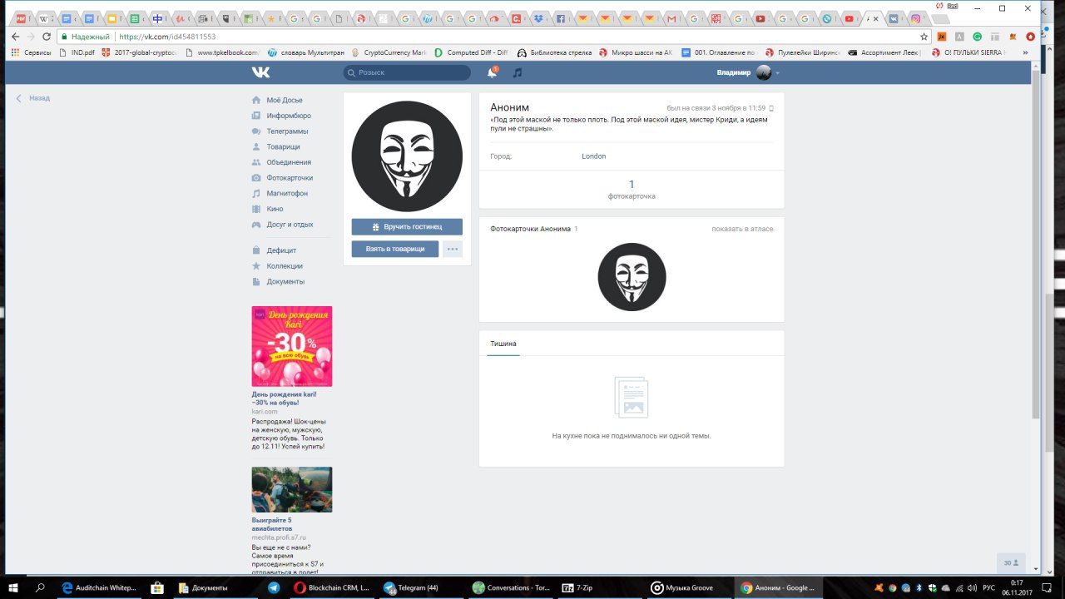This screenshot has height=599, width=1065.
Task: Open the notifications bell in VK header
Action: (x=492, y=72)
